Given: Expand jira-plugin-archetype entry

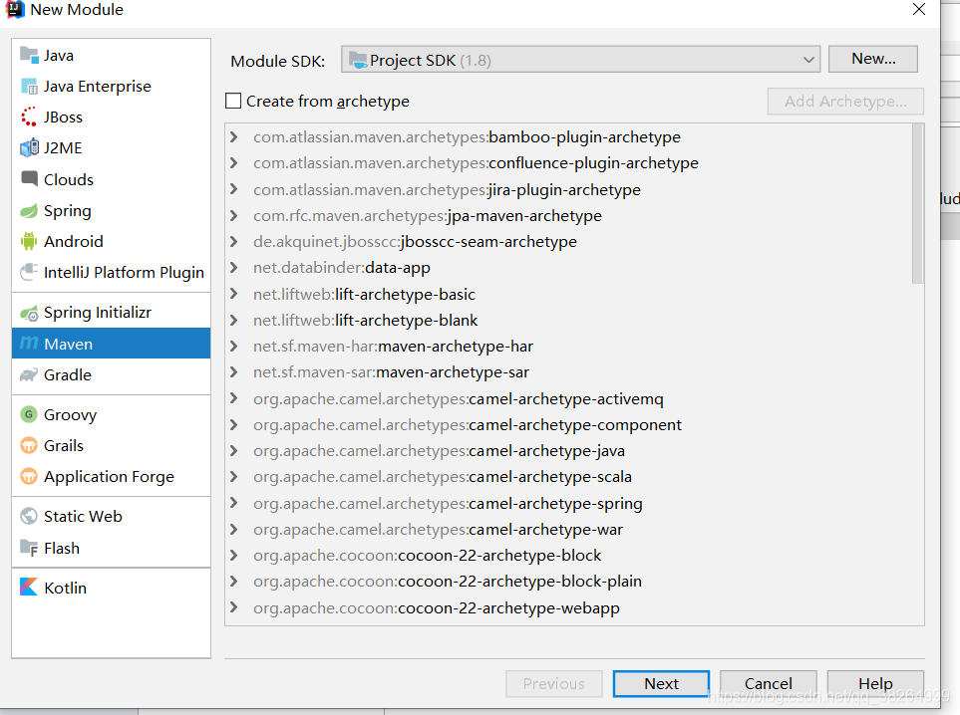Looking at the screenshot, I should click(x=234, y=189).
